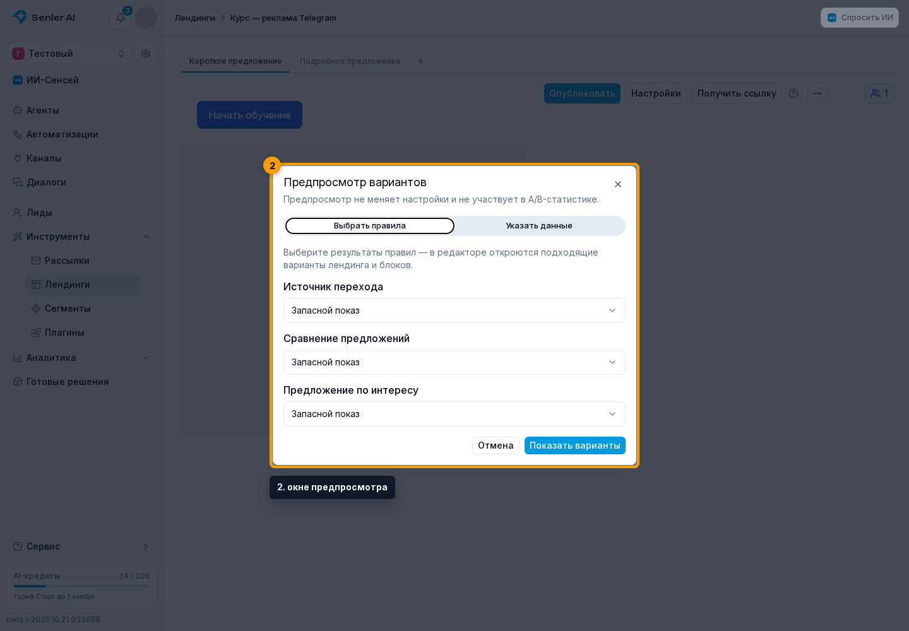This screenshot has width=909, height=631.
Task: Expand the Тестовый workspace selector
Action: 69,54
